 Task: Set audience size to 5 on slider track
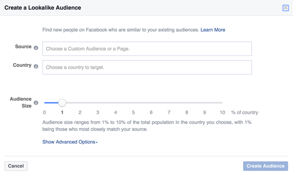pyautogui.click(x=133, y=103)
